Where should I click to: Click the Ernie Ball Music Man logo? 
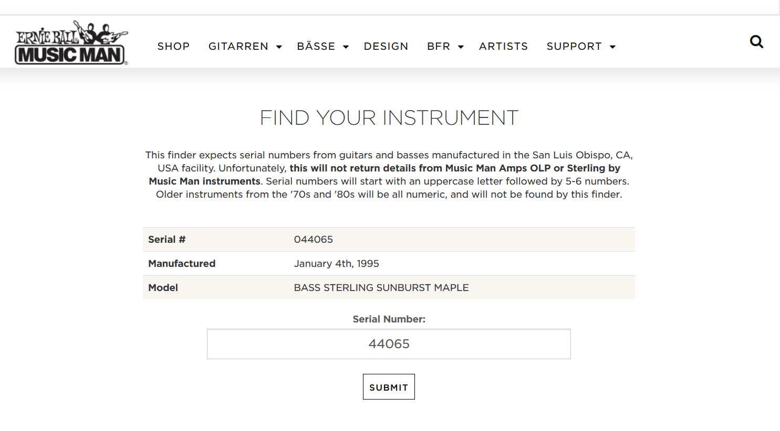(x=71, y=43)
